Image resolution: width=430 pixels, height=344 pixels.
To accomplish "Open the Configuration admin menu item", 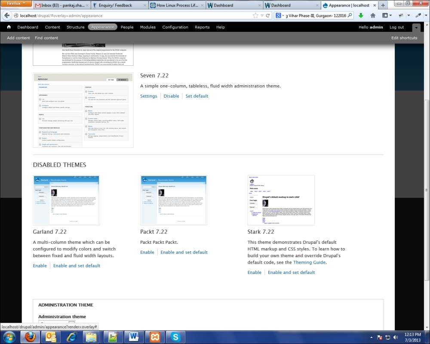I will pyautogui.click(x=175, y=27).
